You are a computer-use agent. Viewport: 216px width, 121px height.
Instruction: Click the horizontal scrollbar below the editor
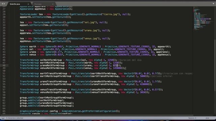click(x=97, y=115)
